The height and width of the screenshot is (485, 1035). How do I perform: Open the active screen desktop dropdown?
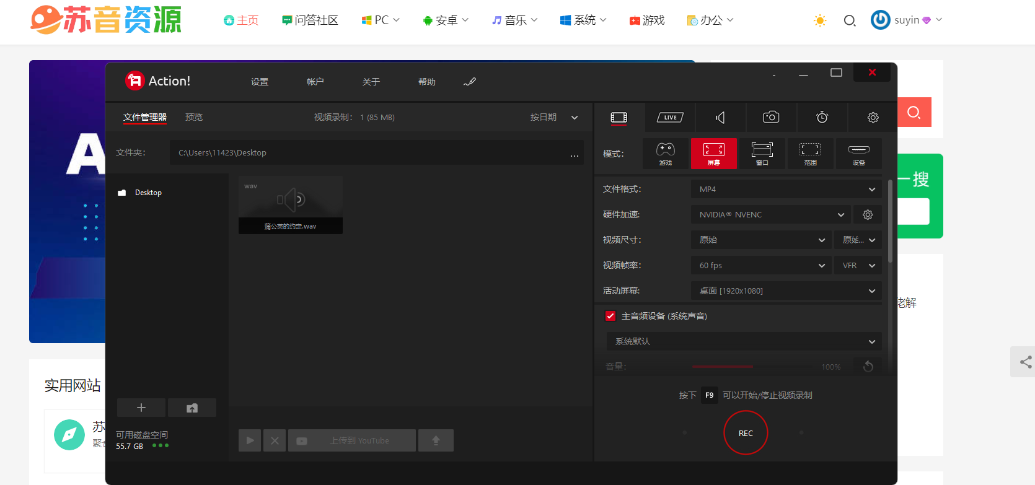786,291
